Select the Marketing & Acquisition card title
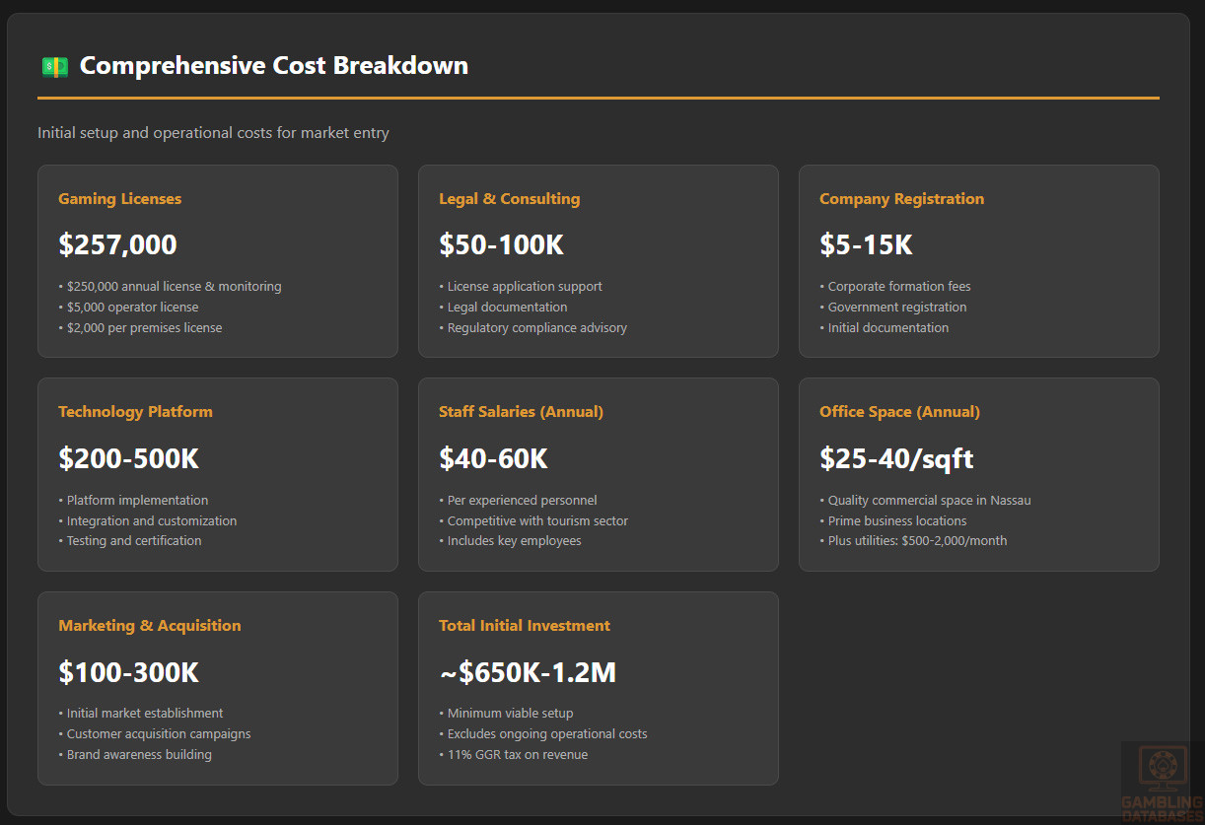1205x825 pixels. click(x=149, y=626)
